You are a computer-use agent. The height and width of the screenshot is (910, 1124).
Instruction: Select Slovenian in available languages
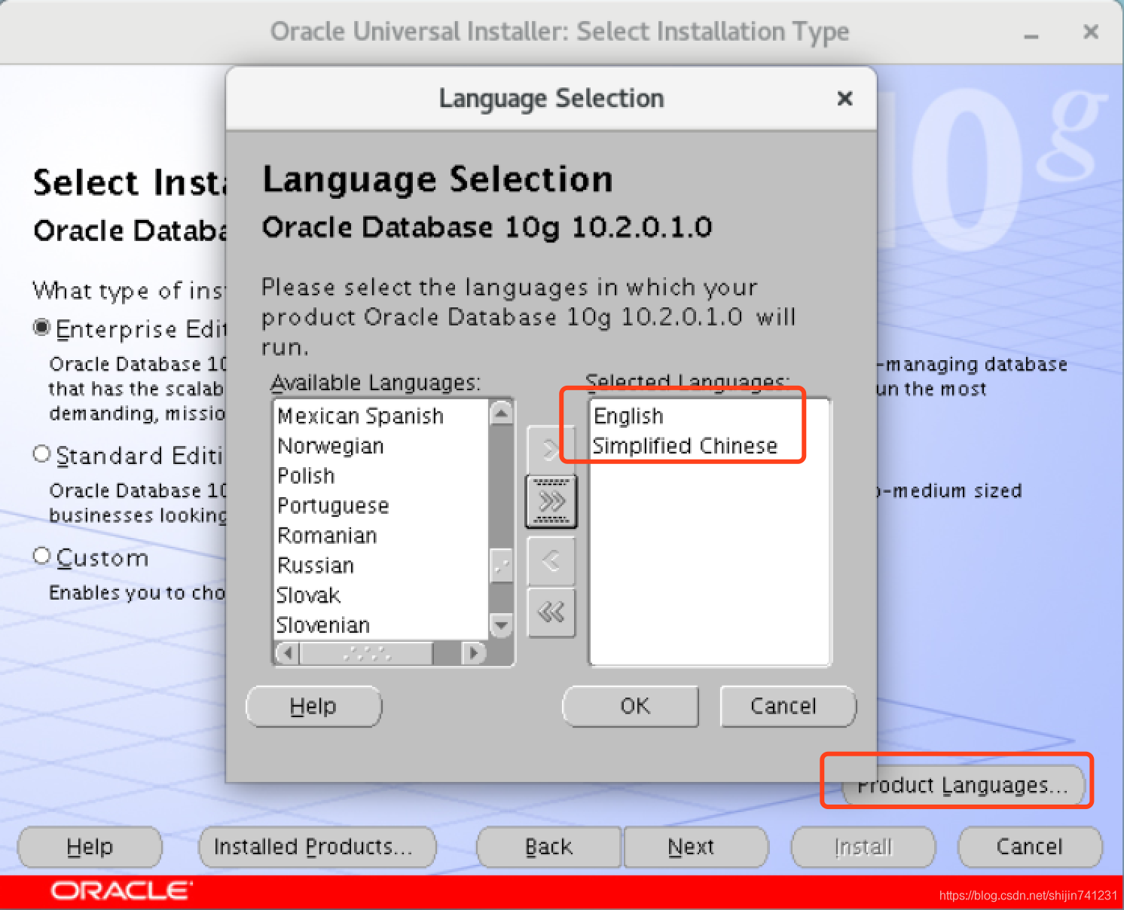322,625
